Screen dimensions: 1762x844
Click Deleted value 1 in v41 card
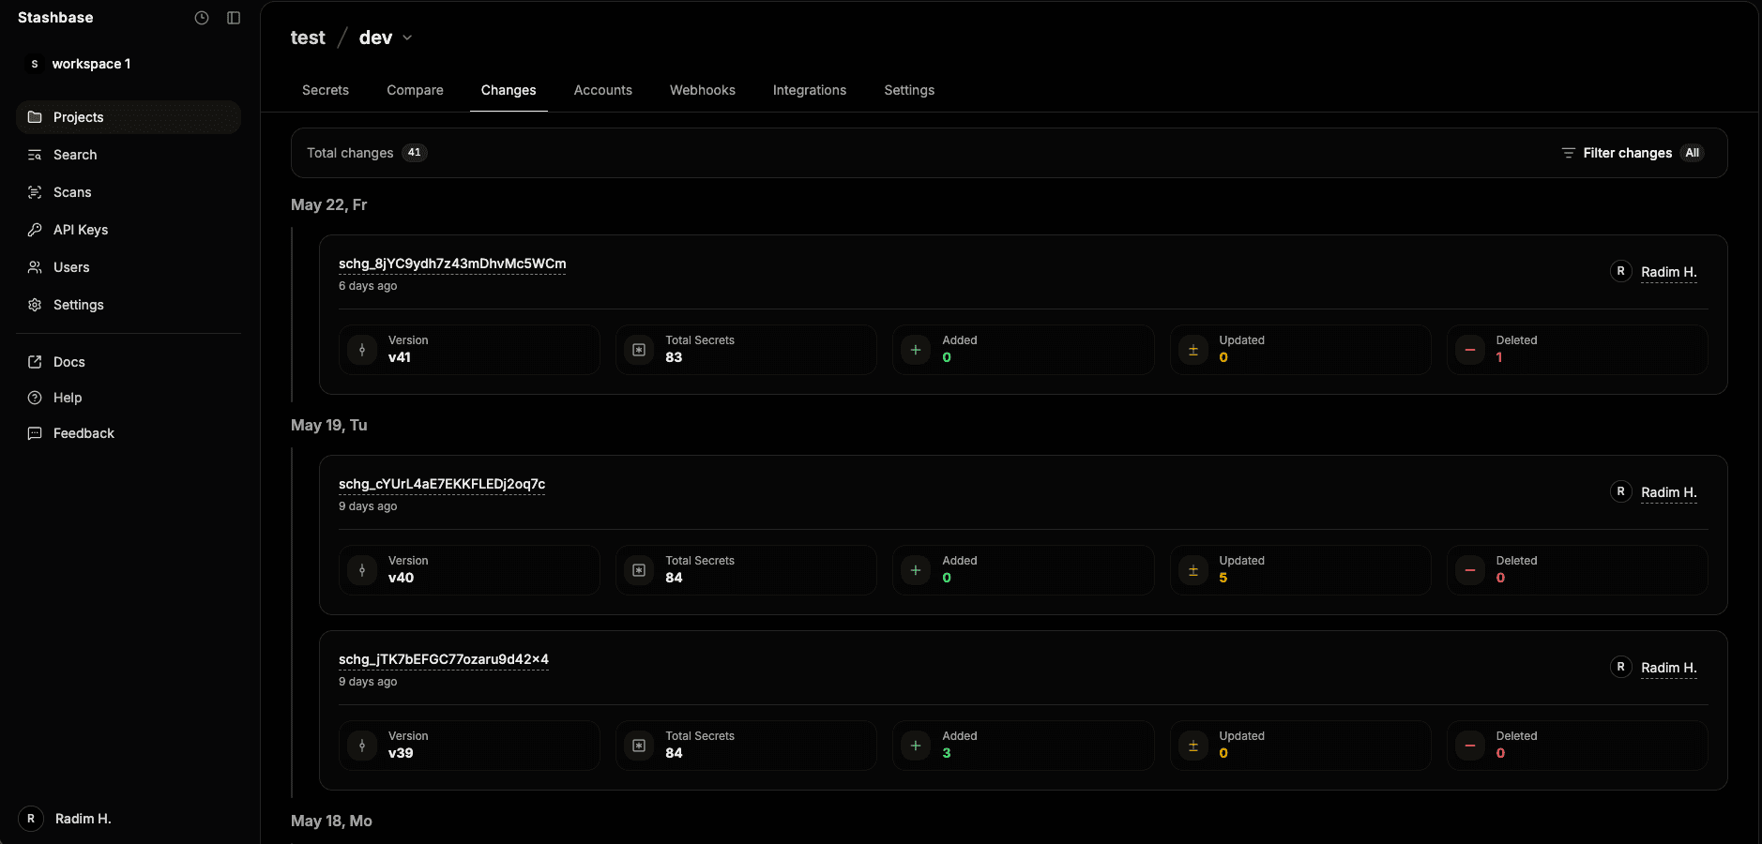1499,357
